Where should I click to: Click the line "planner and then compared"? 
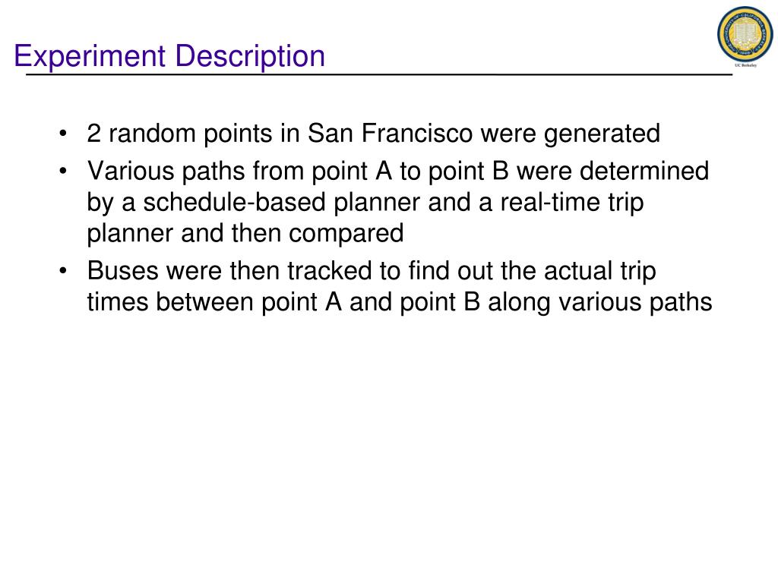245,234
